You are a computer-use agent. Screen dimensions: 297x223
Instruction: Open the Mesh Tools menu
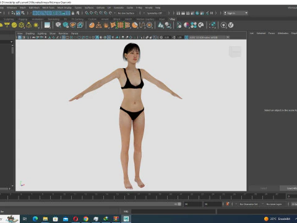tap(48, 7)
